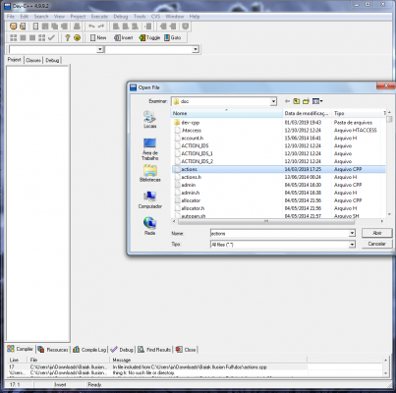Select Área de Trabalho in the places bar
Viewport: 396px width, 393px height.
click(x=150, y=149)
